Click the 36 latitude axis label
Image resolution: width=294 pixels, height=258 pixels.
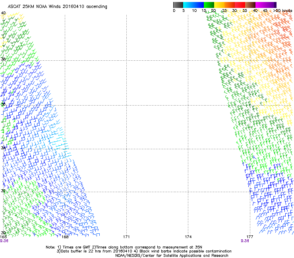coord(3,104)
